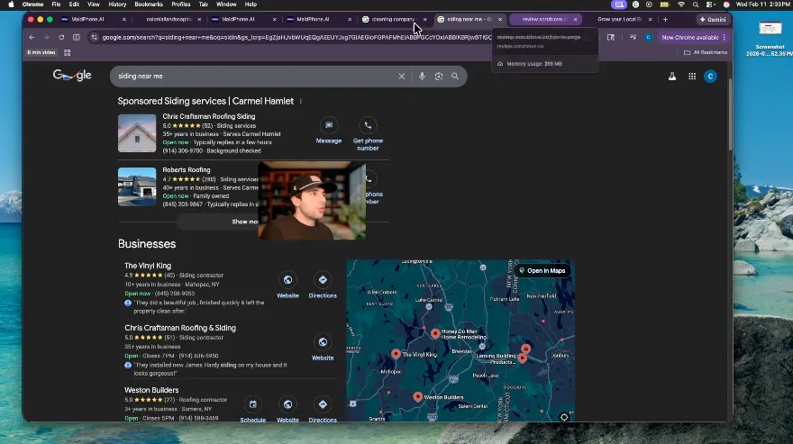Open Google Labs flask icon
The height and width of the screenshot is (444, 793).
pyautogui.click(x=672, y=77)
